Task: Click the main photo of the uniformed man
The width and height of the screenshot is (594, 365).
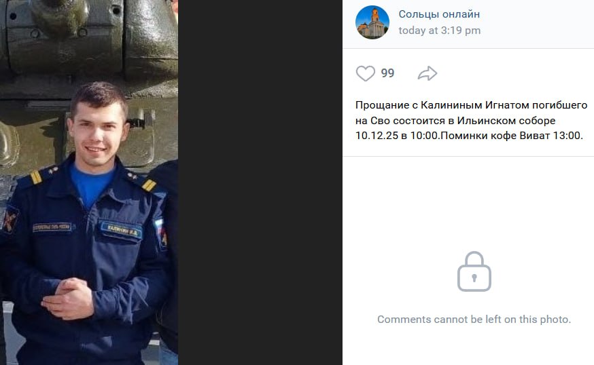Action: tap(89, 204)
